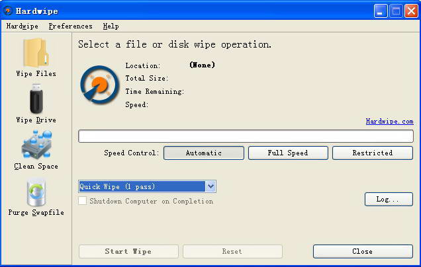Open the Log... button
The image size is (421, 267).
389,199
